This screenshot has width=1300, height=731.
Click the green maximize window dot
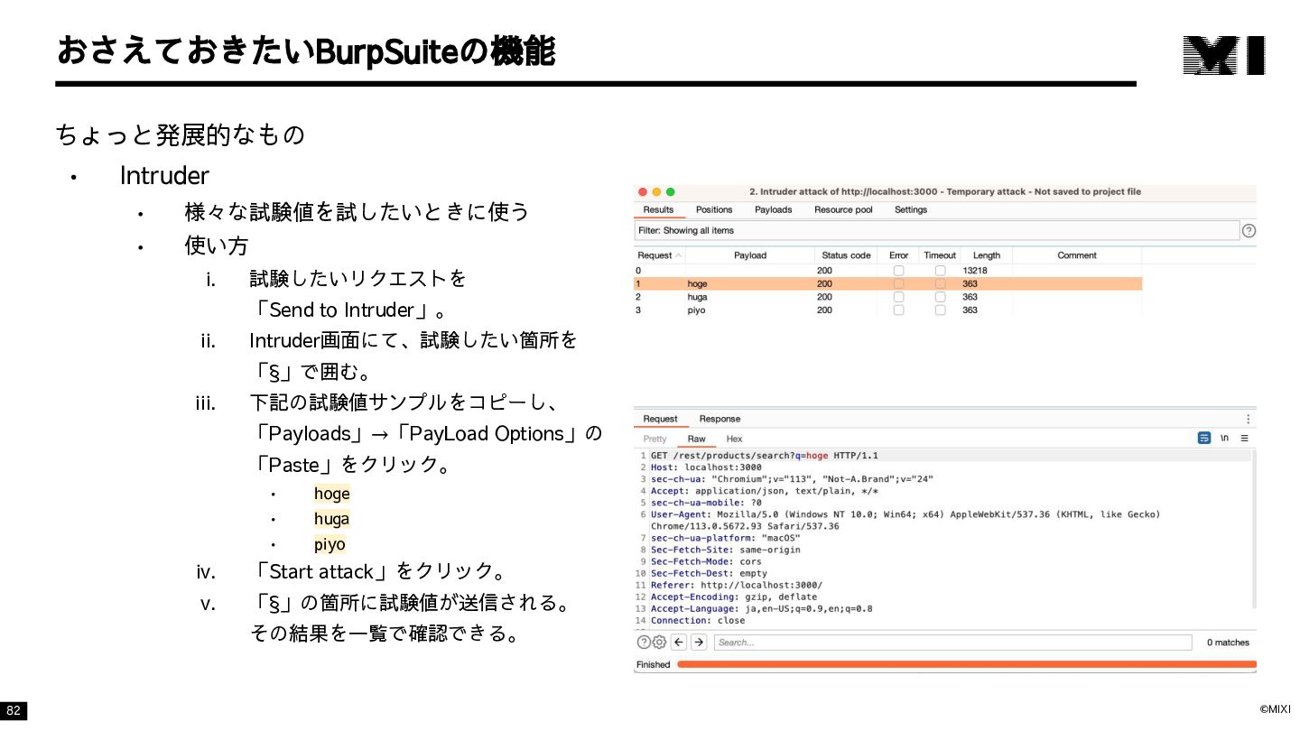coord(670,191)
